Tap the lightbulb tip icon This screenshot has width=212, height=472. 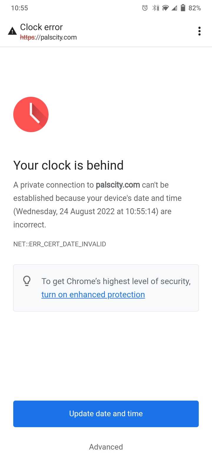tap(27, 281)
